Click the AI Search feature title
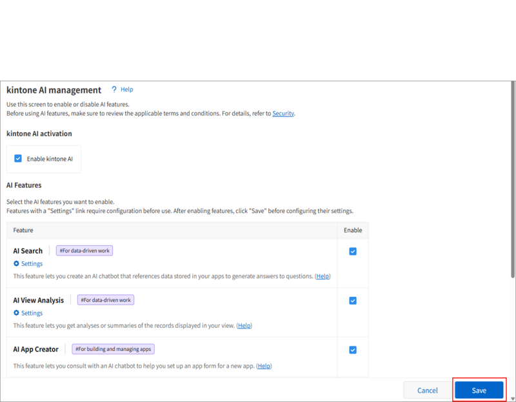Viewport: 516px width, 402px height. [28, 251]
